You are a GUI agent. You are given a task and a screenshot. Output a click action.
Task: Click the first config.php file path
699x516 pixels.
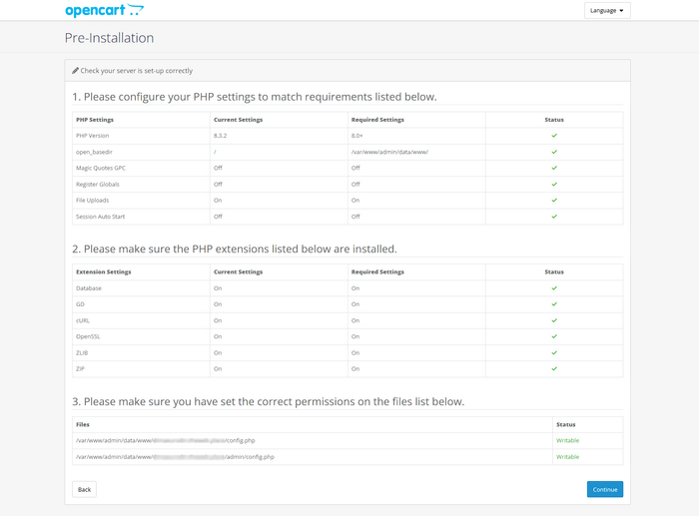click(165, 440)
